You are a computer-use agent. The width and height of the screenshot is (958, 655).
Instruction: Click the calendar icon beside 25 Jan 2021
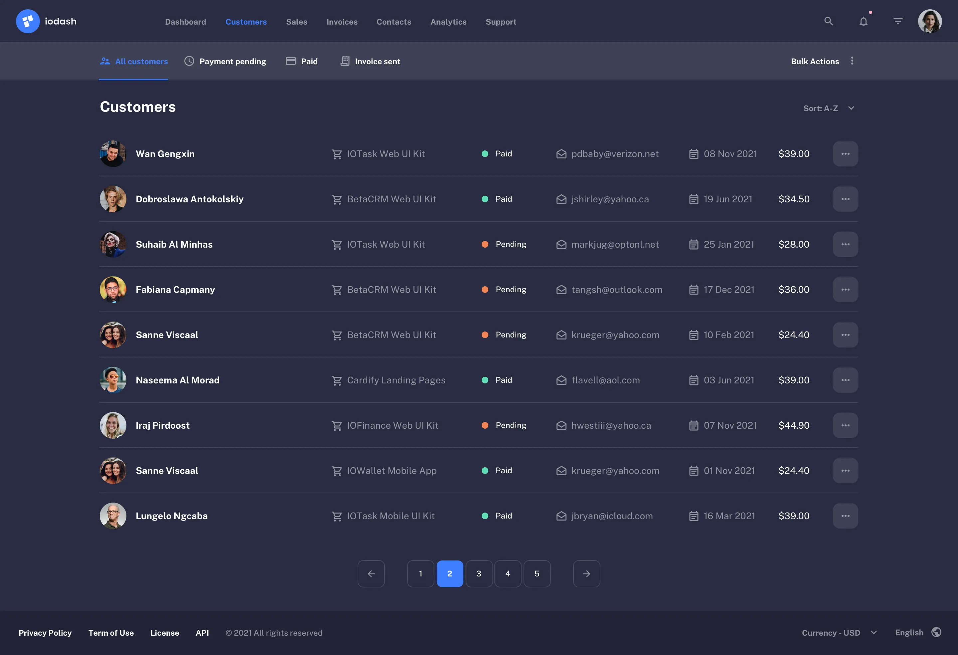point(694,244)
